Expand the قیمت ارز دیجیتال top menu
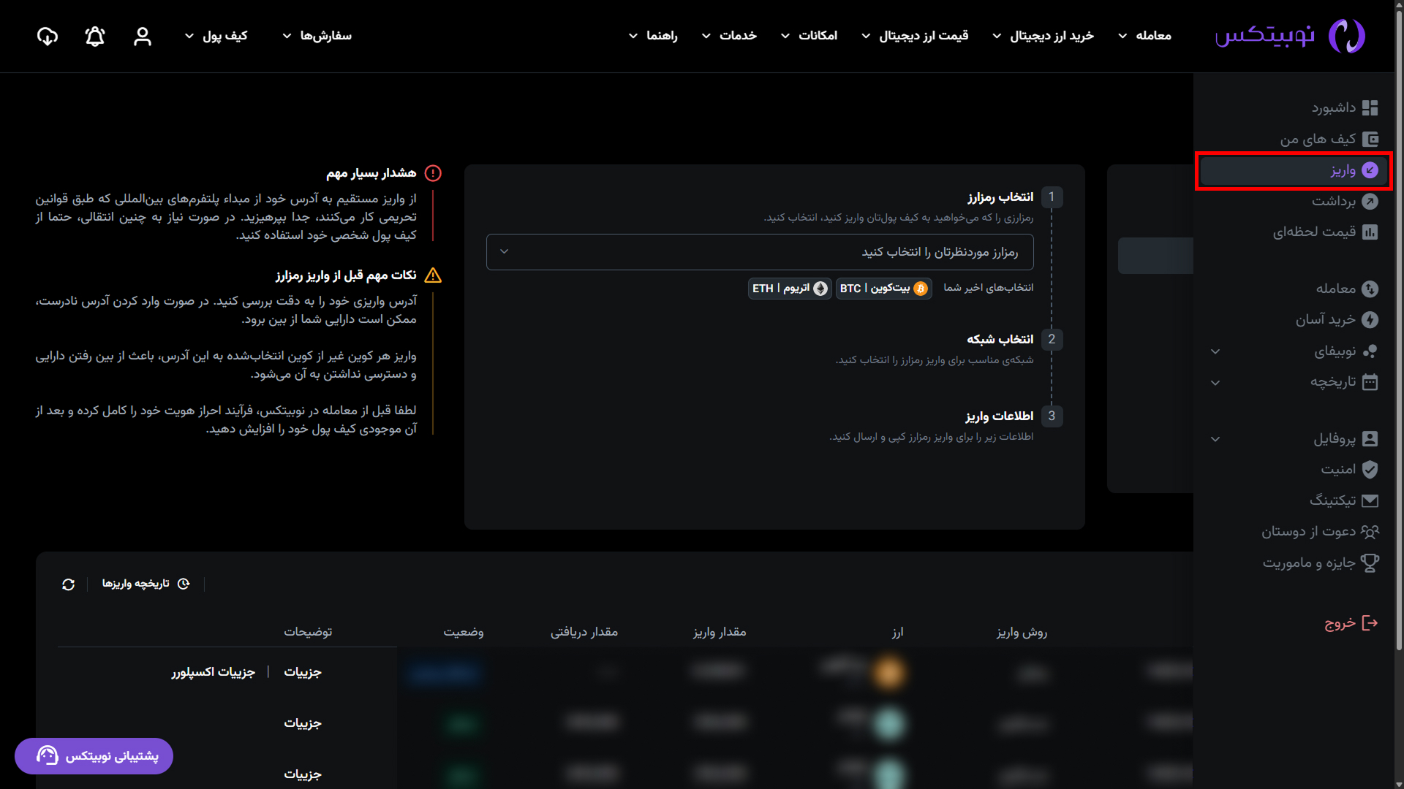This screenshot has height=789, width=1404. (x=915, y=36)
